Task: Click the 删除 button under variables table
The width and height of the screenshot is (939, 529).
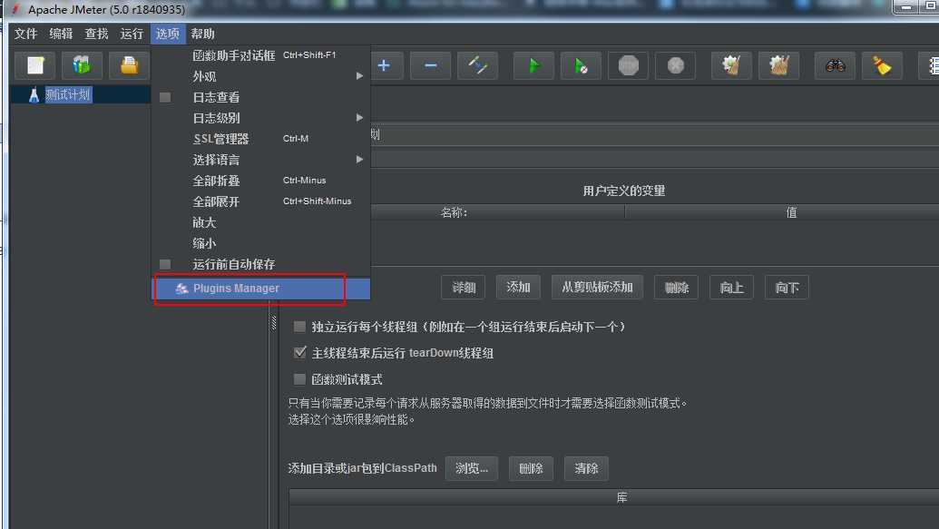Action: 677,288
